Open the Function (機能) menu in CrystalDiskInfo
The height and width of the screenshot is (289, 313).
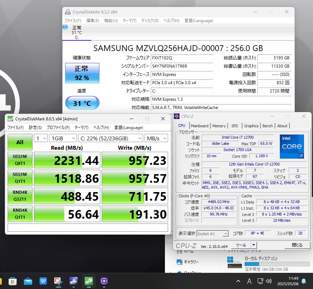(x=111, y=20)
